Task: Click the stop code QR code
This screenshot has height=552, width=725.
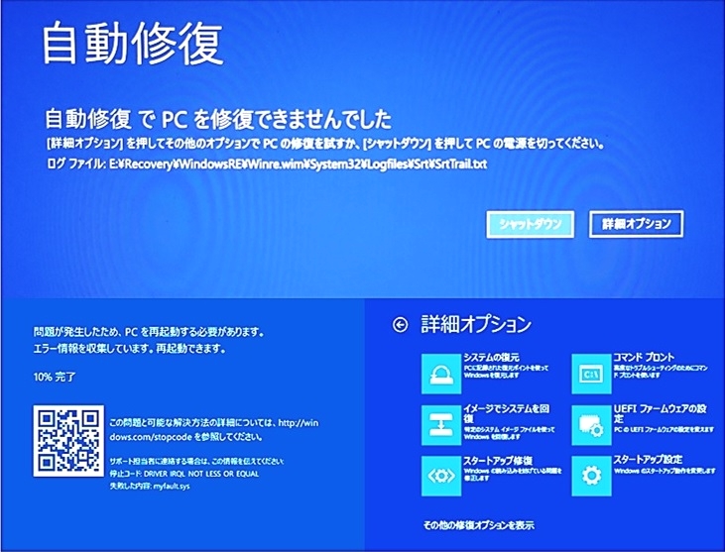Action: click(x=68, y=441)
